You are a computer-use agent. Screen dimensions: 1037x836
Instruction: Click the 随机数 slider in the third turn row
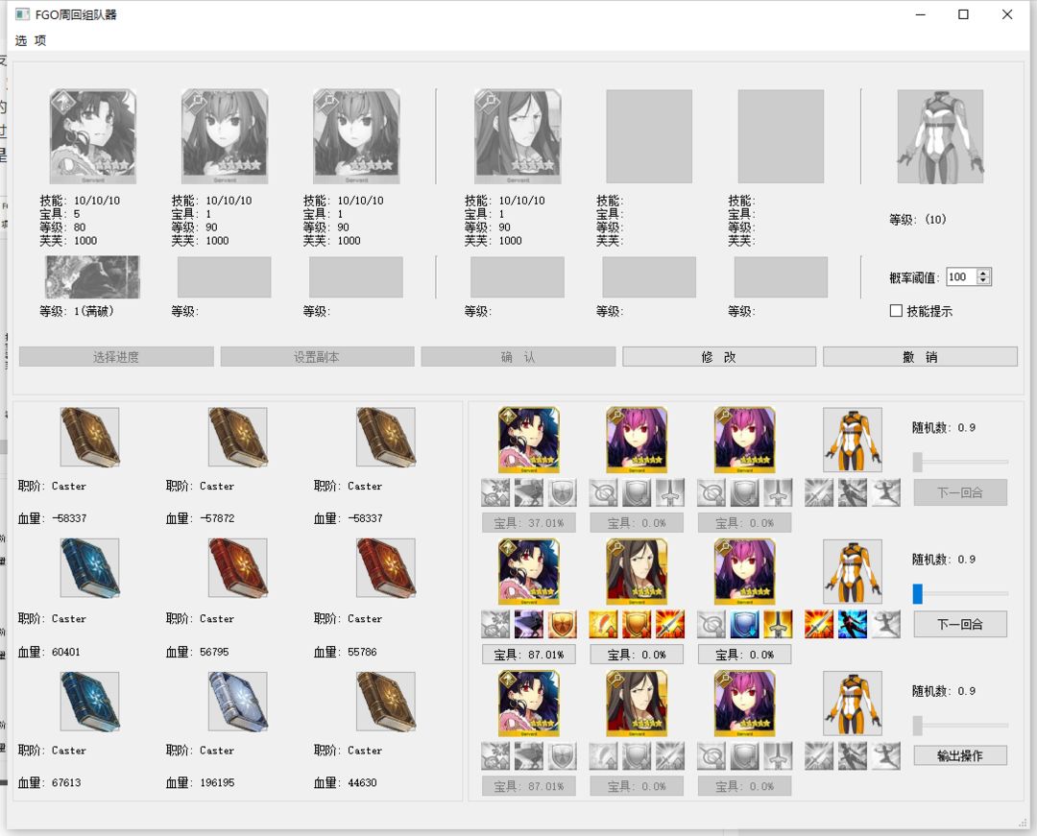point(960,726)
